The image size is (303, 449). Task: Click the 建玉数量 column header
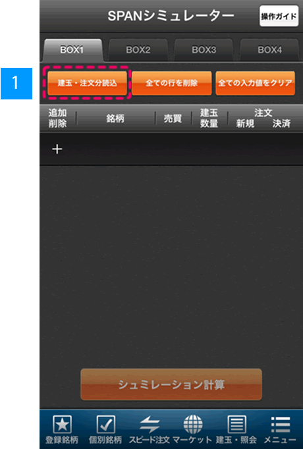coord(209,118)
